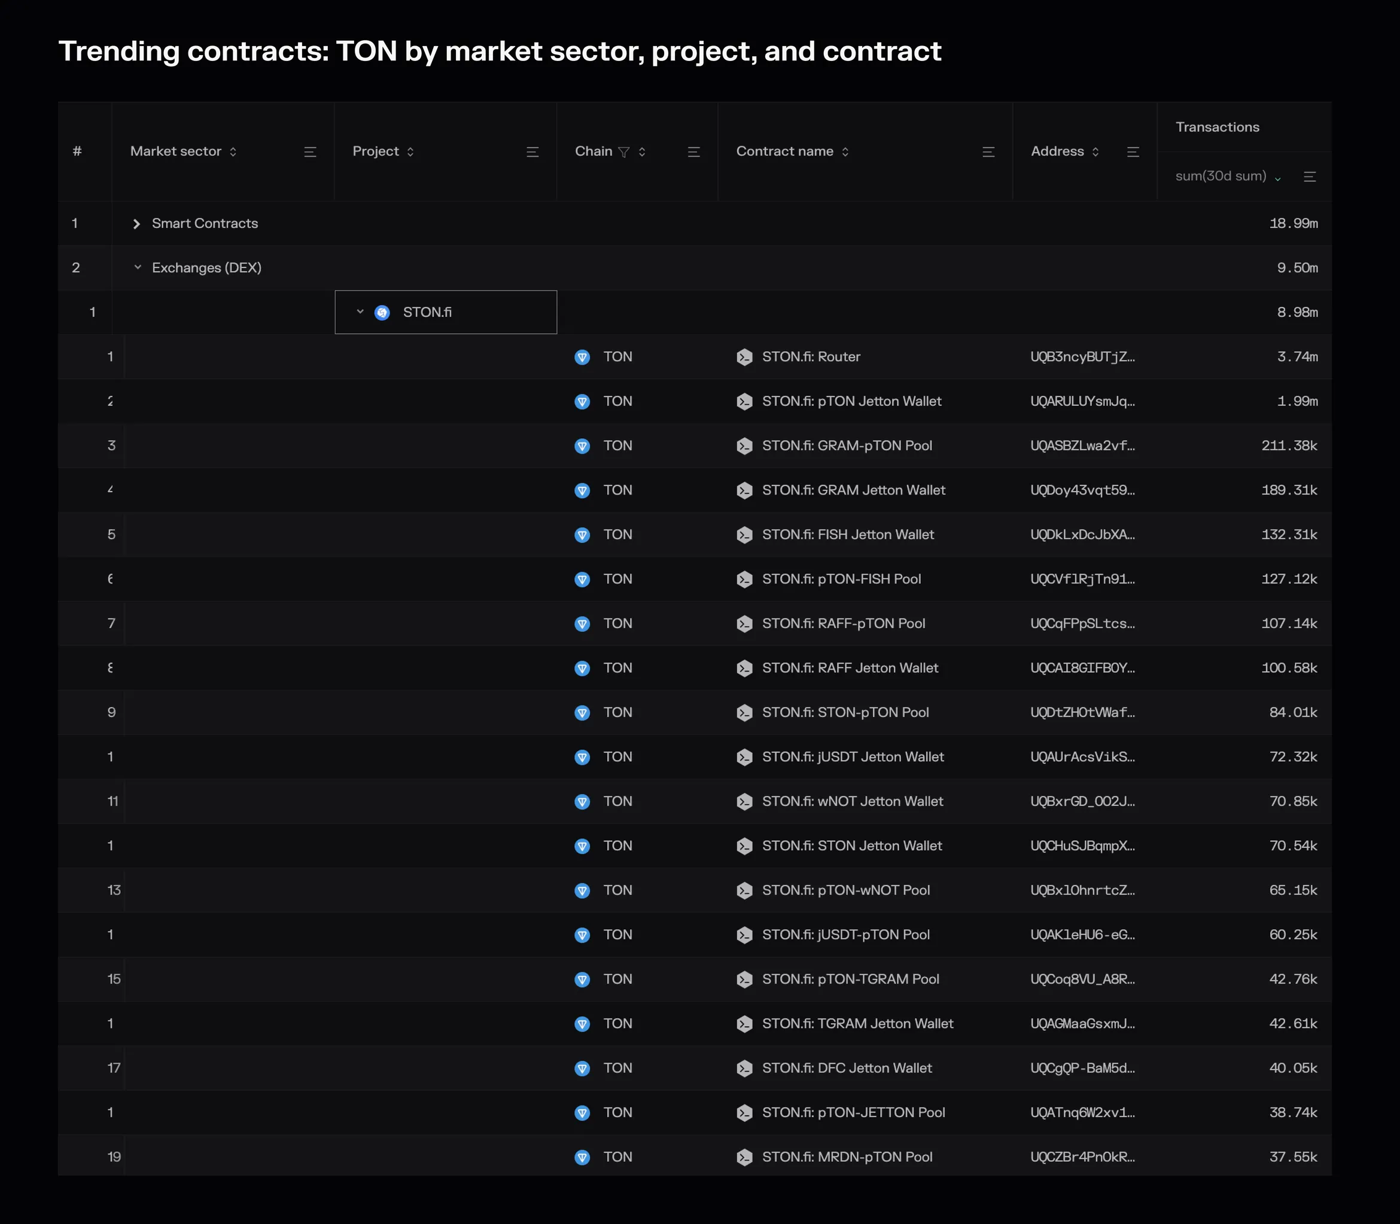Click the STON.fi project logo icon
Screen dimensions: 1400x1224
(383, 313)
